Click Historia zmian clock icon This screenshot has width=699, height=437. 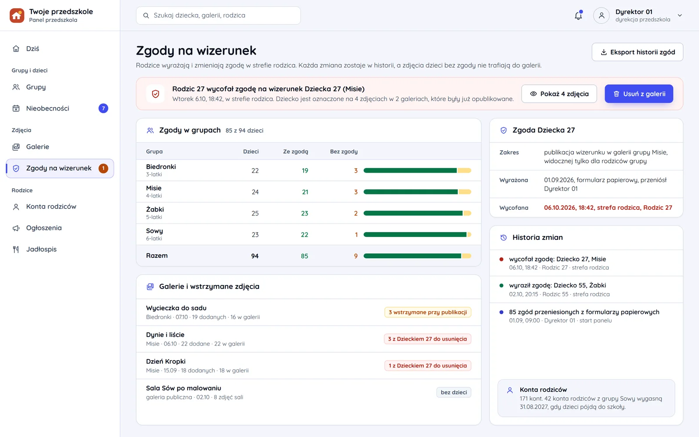504,238
